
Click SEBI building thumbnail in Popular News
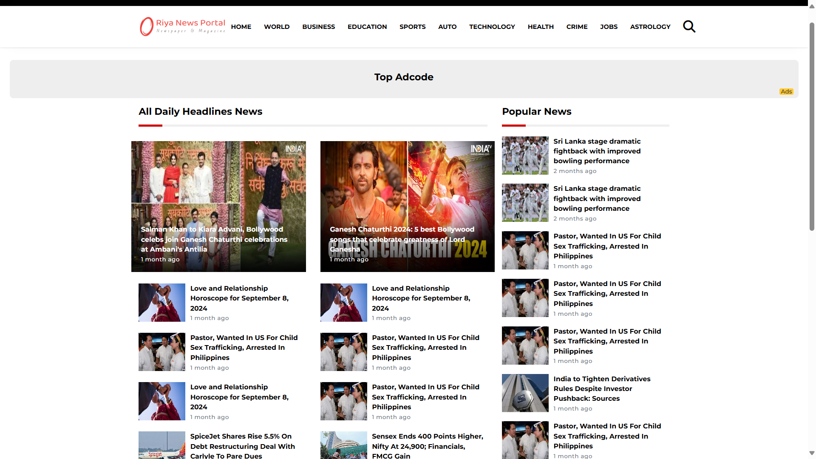point(525,393)
